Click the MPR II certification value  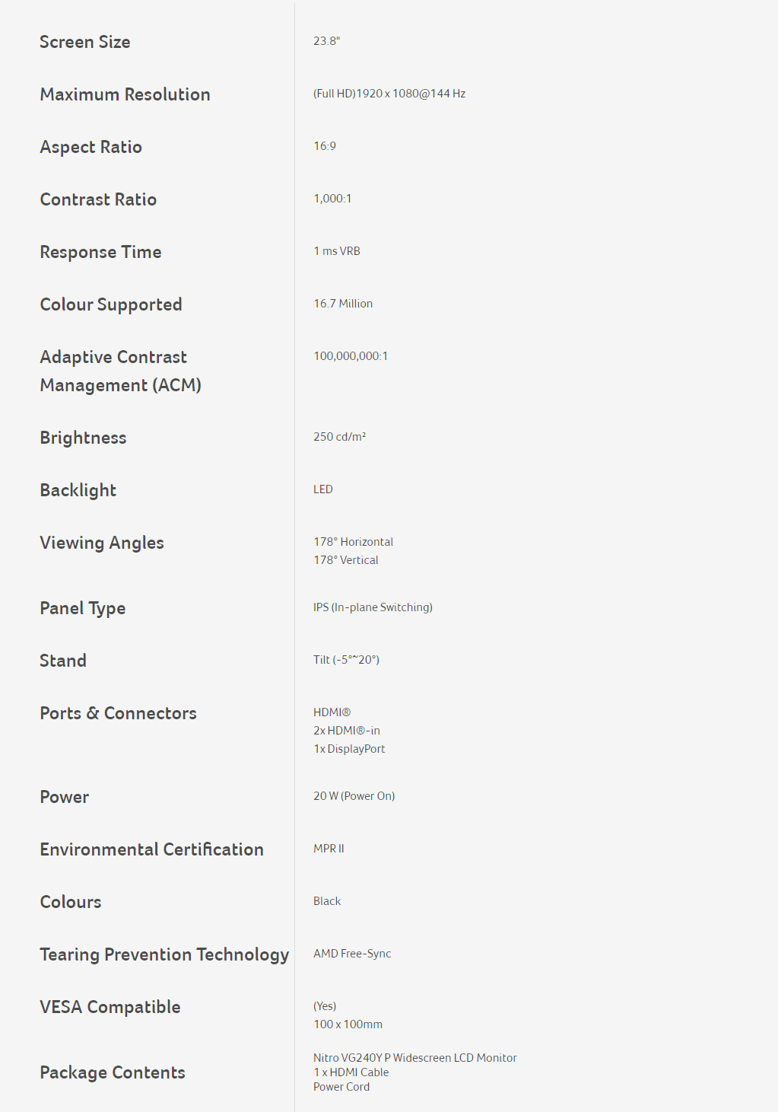pyautogui.click(x=329, y=849)
